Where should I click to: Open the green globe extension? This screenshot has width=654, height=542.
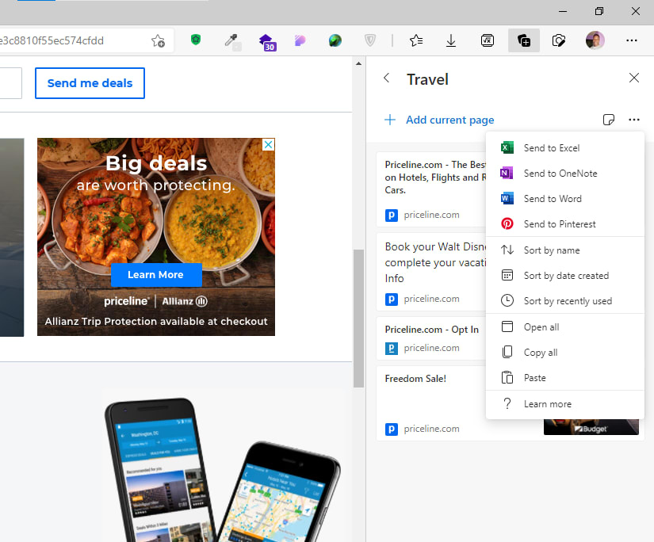pyautogui.click(x=335, y=40)
